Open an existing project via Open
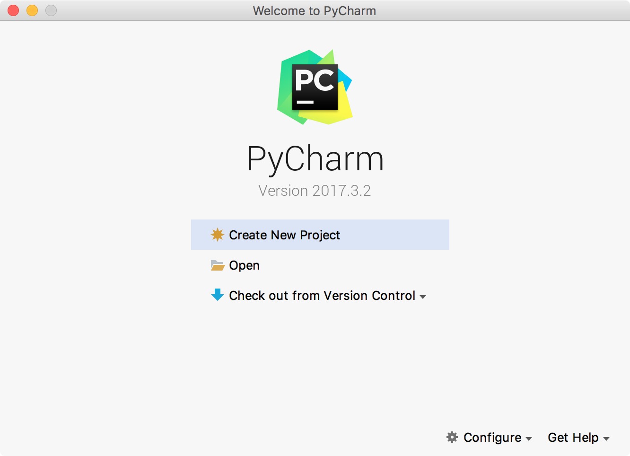Viewport: 630px width, 456px height. pyautogui.click(x=244, y=265)
